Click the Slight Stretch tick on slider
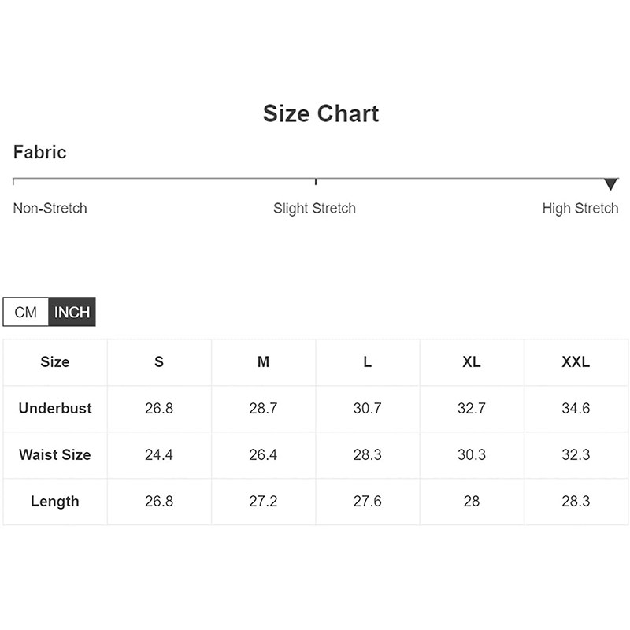This screenshot has width=630, height=630. (316, 181)
